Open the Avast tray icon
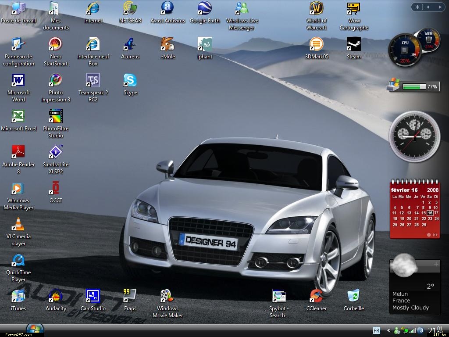This screenshot has height=337, width=449. point(420,331)
